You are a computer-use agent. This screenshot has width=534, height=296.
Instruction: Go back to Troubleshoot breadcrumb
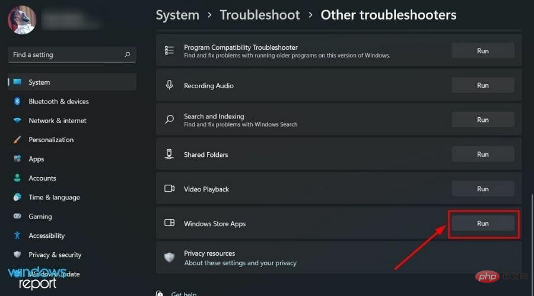(259, 15)
